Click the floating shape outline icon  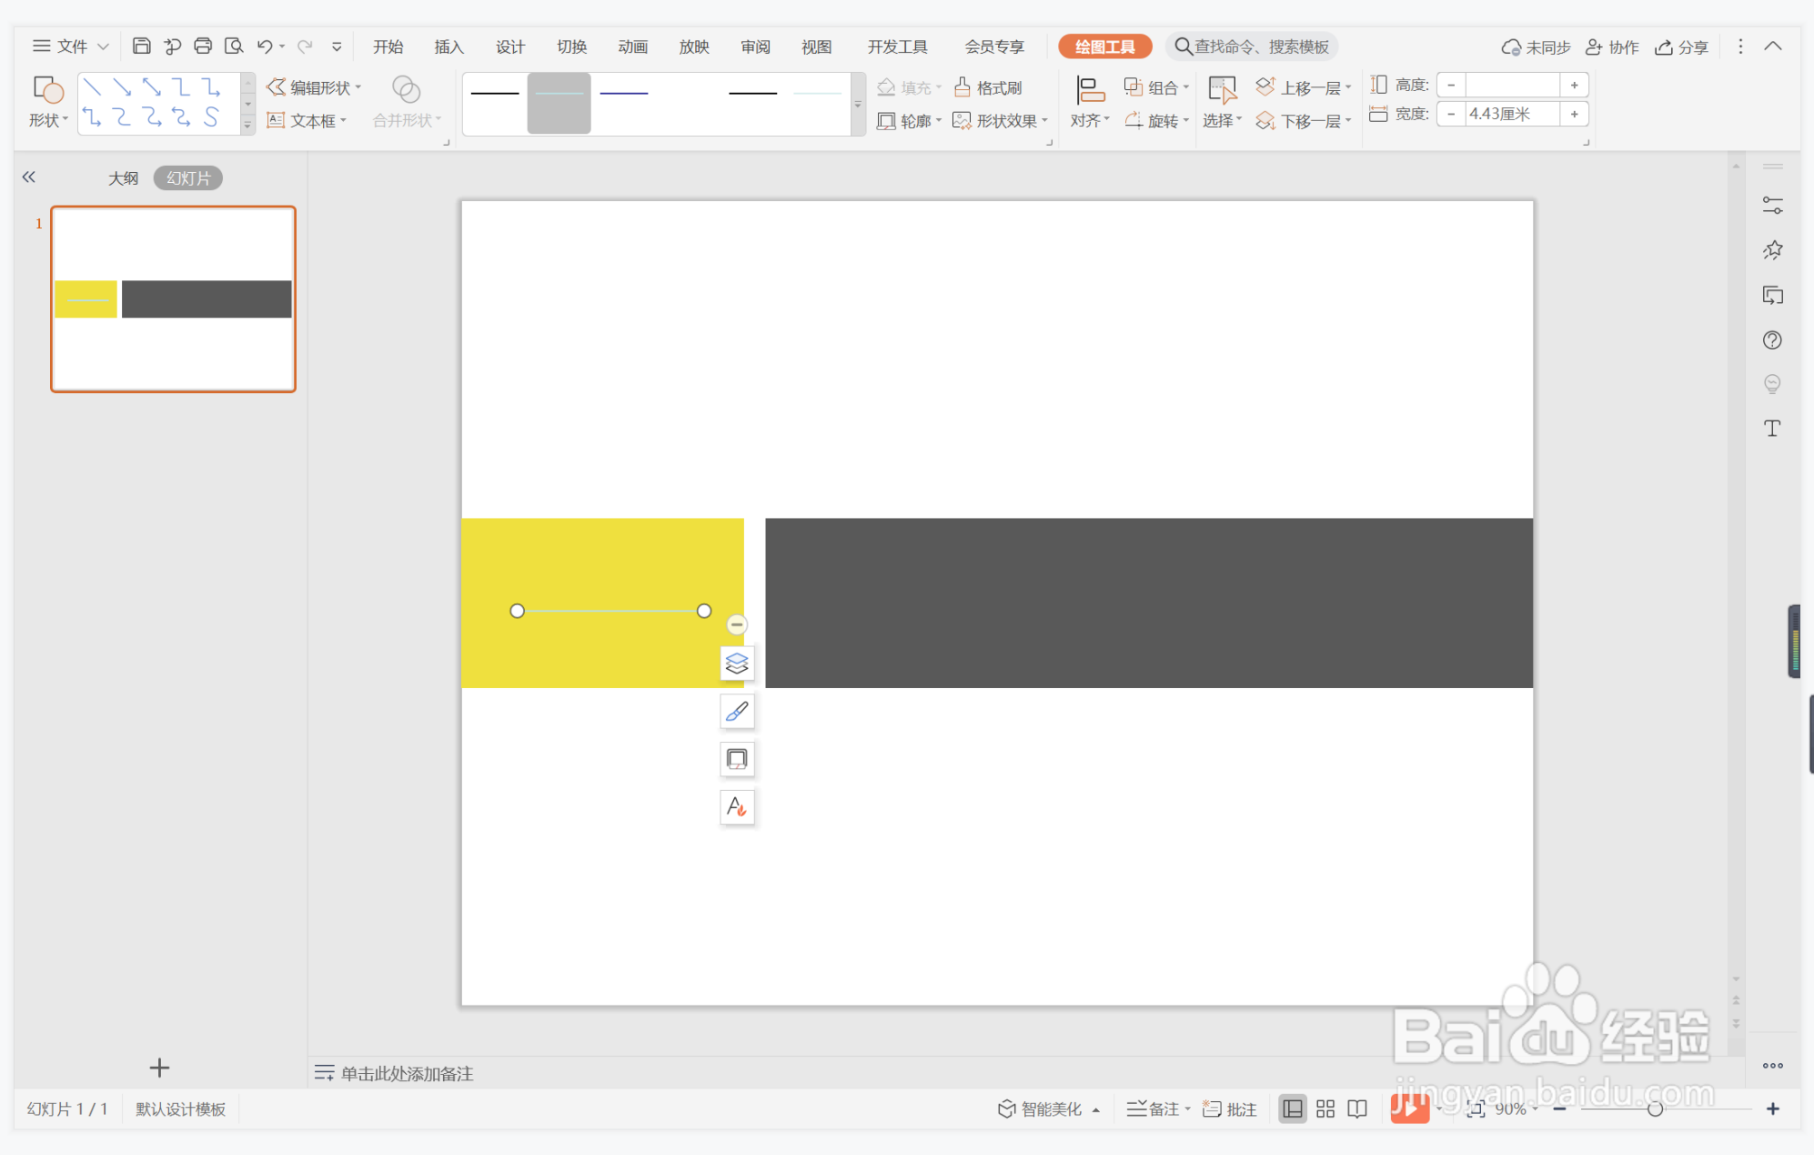tap(737, 758)
